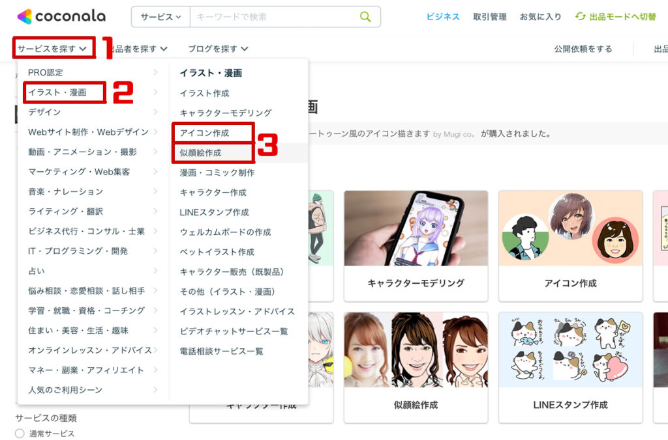Open the キャラクターモデリング card thumbnail

point(416,228)
